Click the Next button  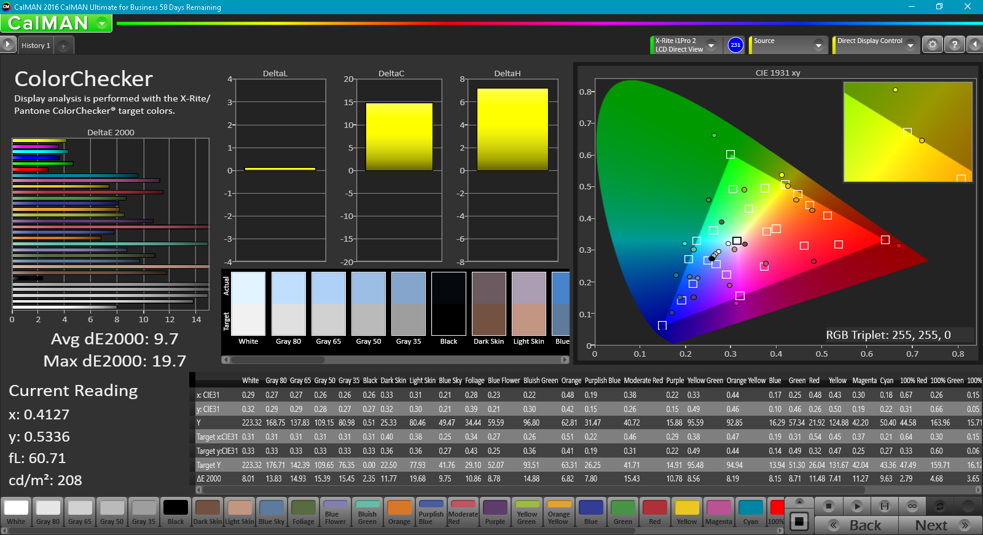(x=940, y=525)
